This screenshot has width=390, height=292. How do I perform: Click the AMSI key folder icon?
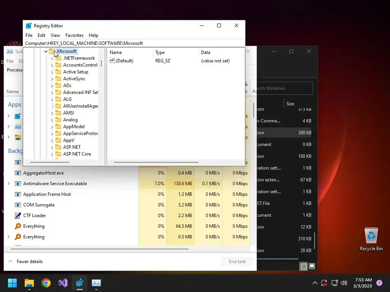pyautogui.click(x=58, y=113)
